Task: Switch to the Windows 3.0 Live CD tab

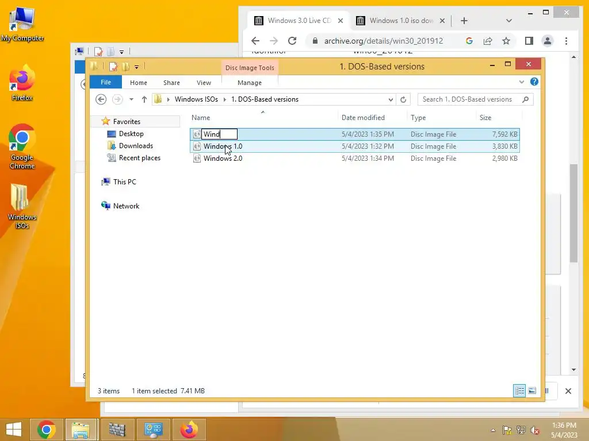Action: (299, 21)
